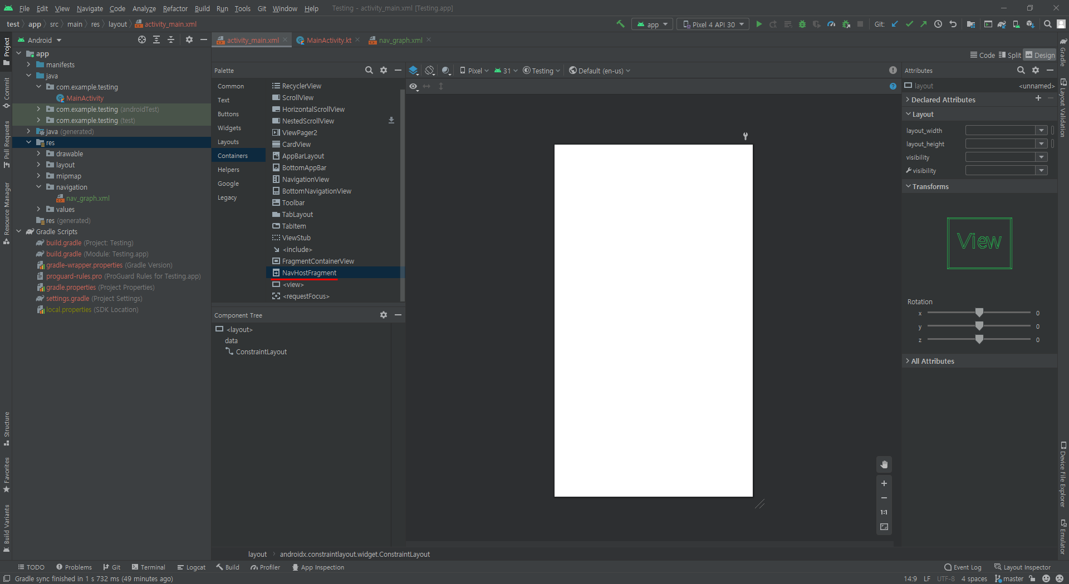Screen dimensions: 1069x584
Task: Click the design surface layers icon
Action: point(414,70)
